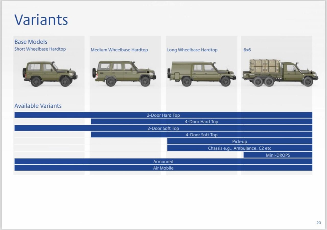Image resolution: width=327 pixels, height=230 pixels.
Task: Click the Available Variants heading
Action: 38,106
